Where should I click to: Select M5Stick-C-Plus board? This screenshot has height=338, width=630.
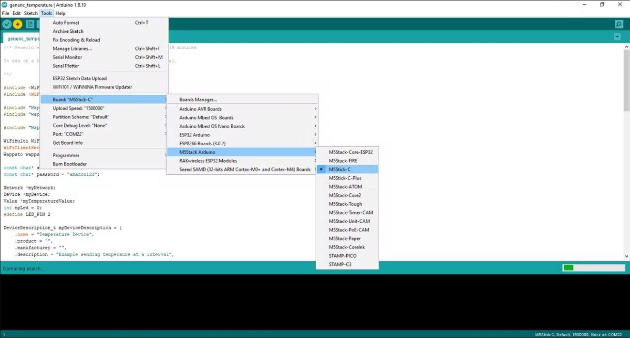pos(347,178)
